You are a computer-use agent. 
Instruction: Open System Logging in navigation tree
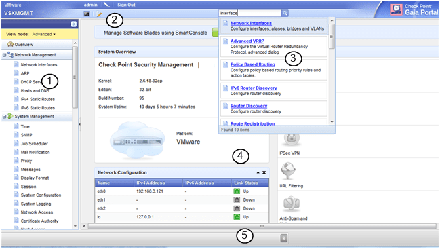tap(36, 204)
